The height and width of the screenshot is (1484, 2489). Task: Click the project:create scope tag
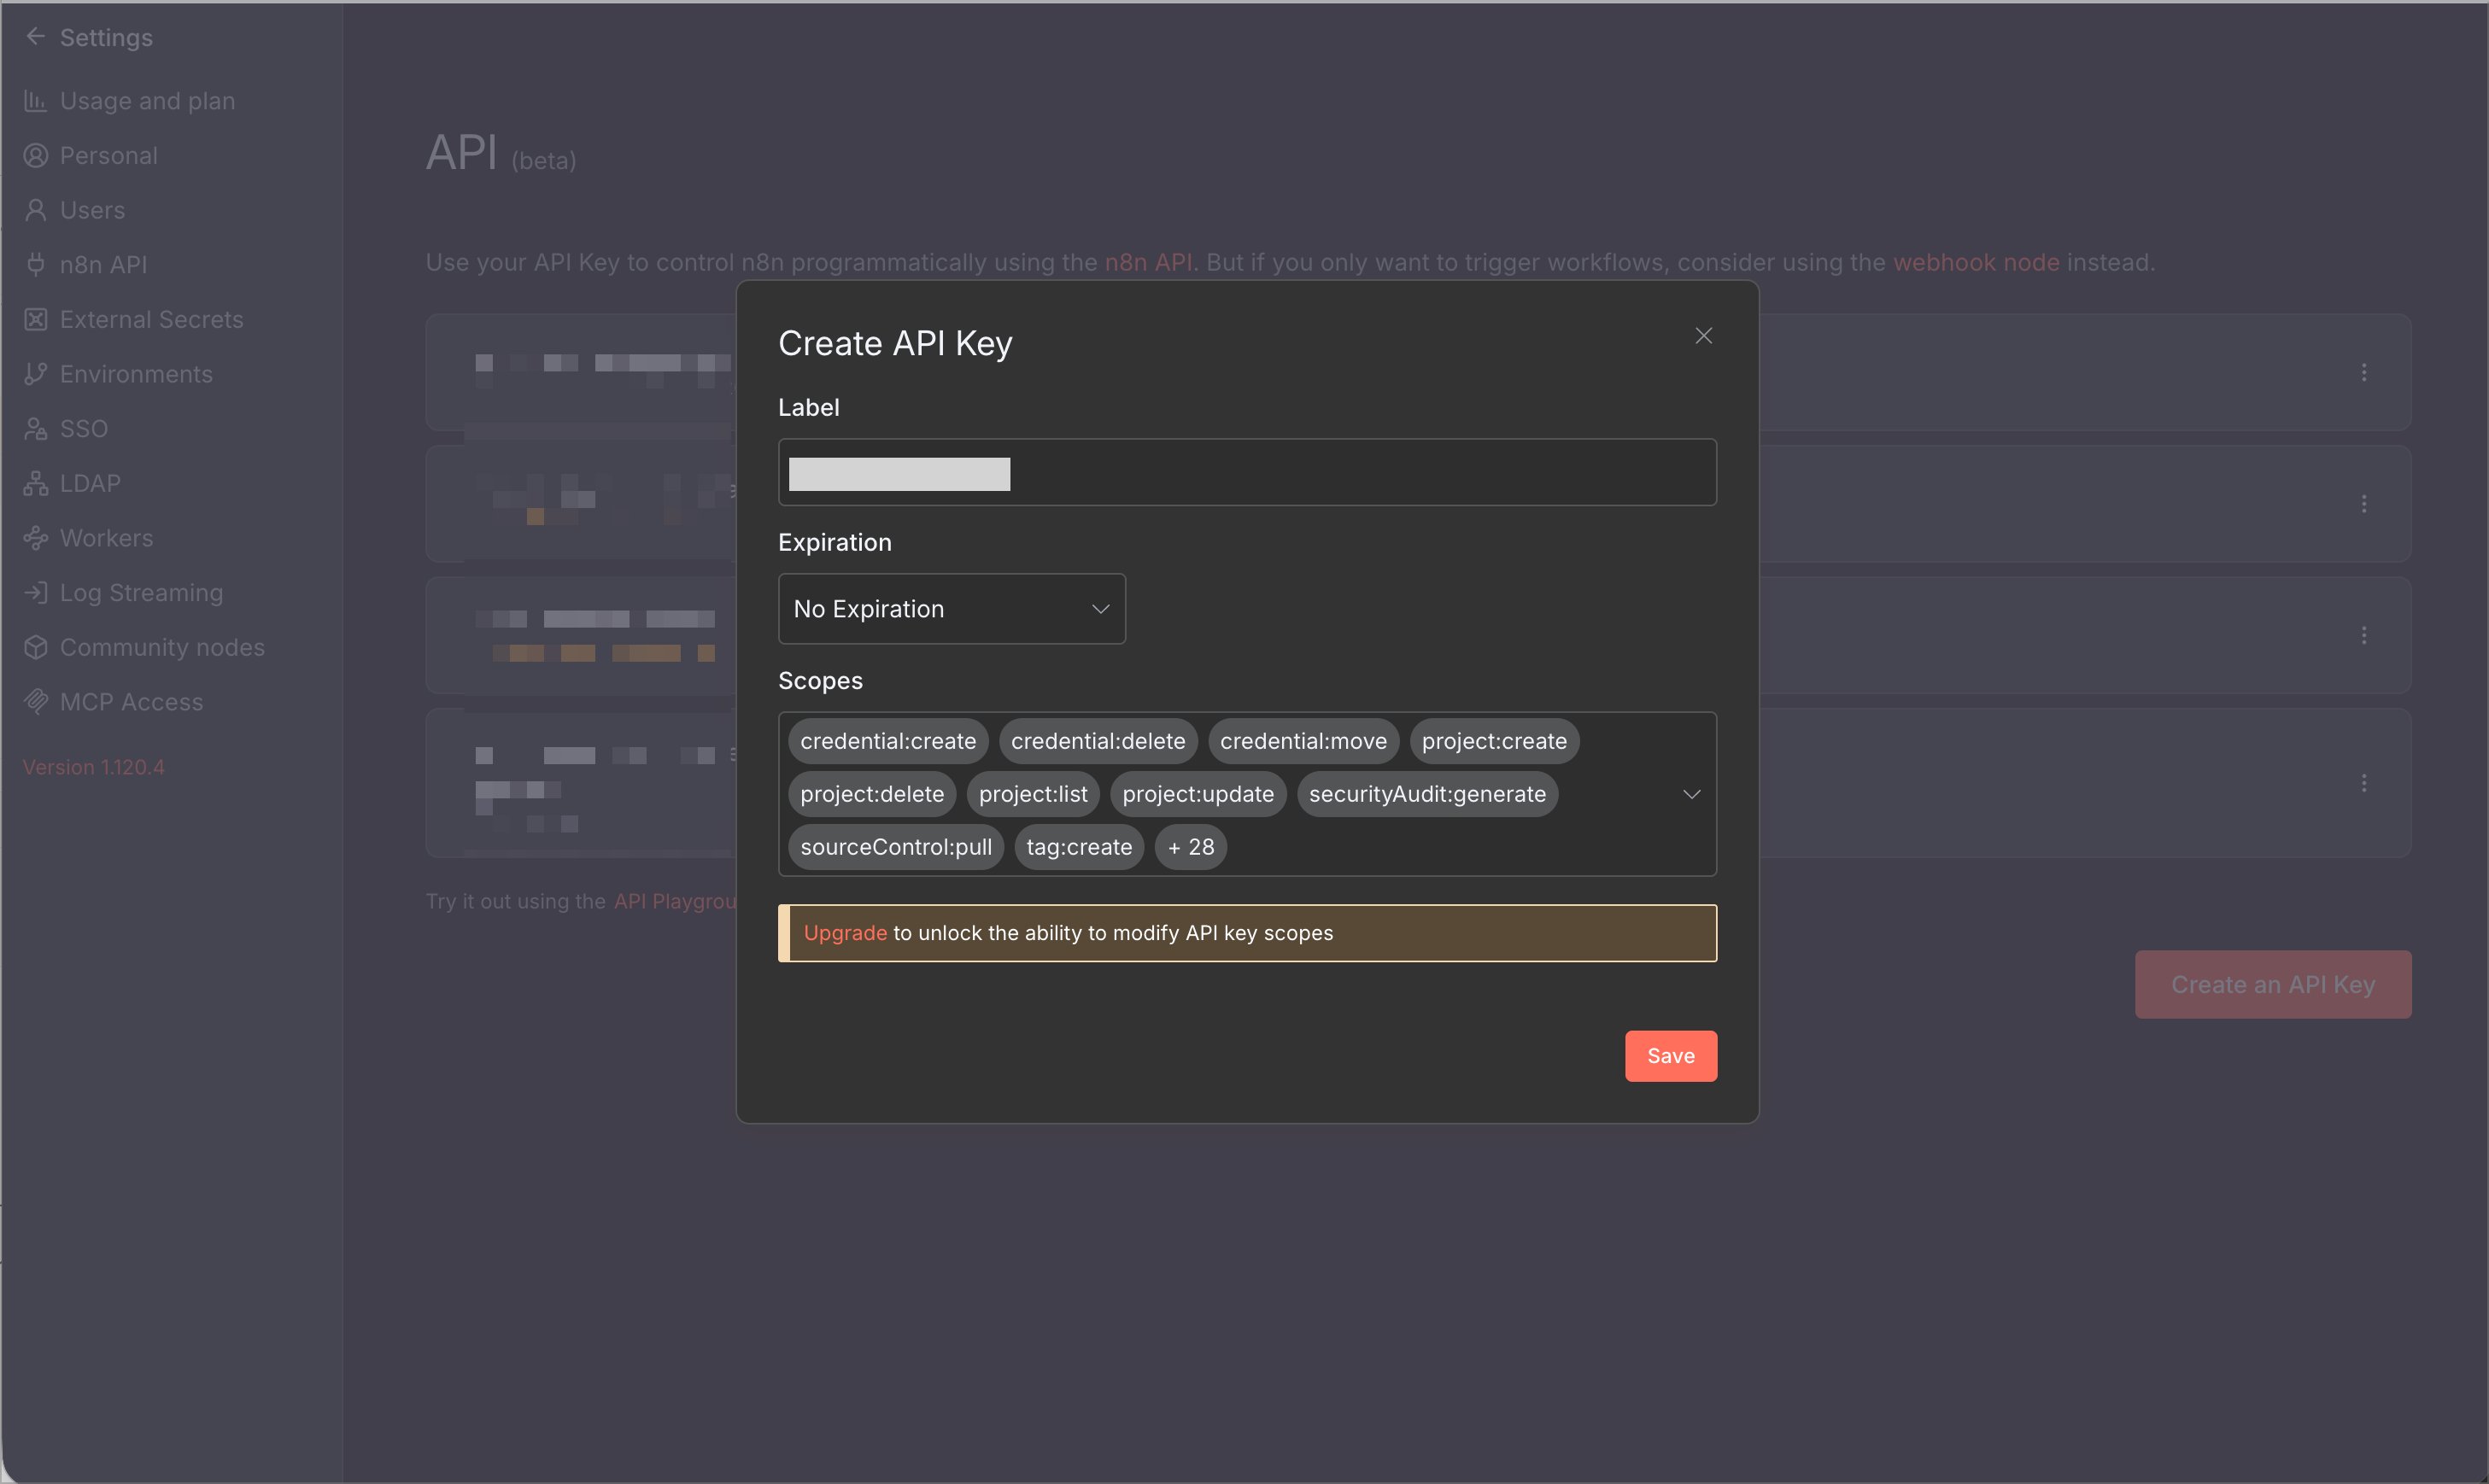click(1494, 741)
